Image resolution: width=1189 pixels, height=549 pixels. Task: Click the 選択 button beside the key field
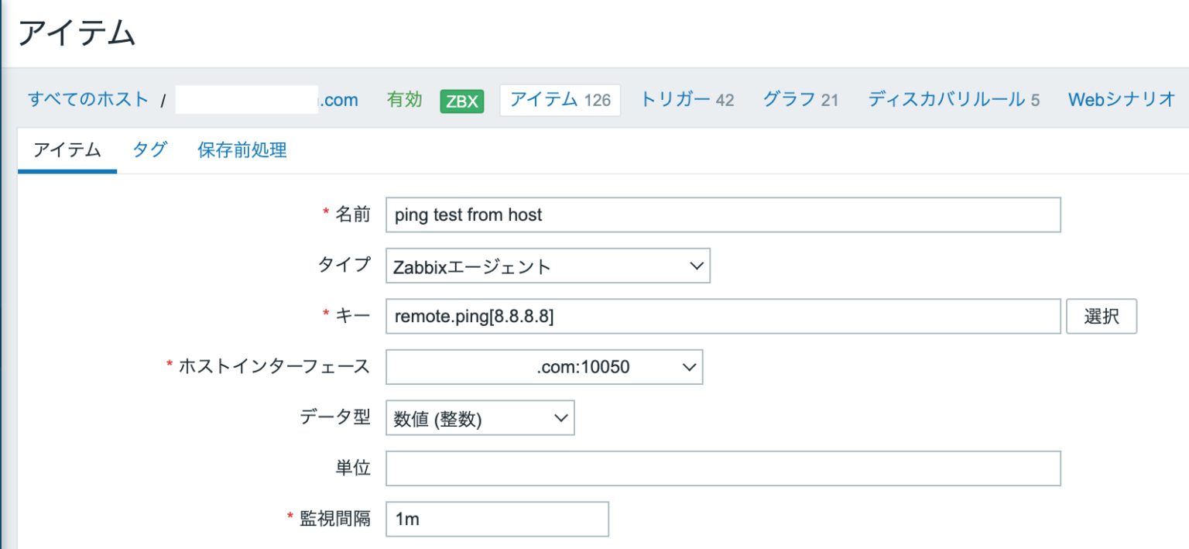point(1101,316)
